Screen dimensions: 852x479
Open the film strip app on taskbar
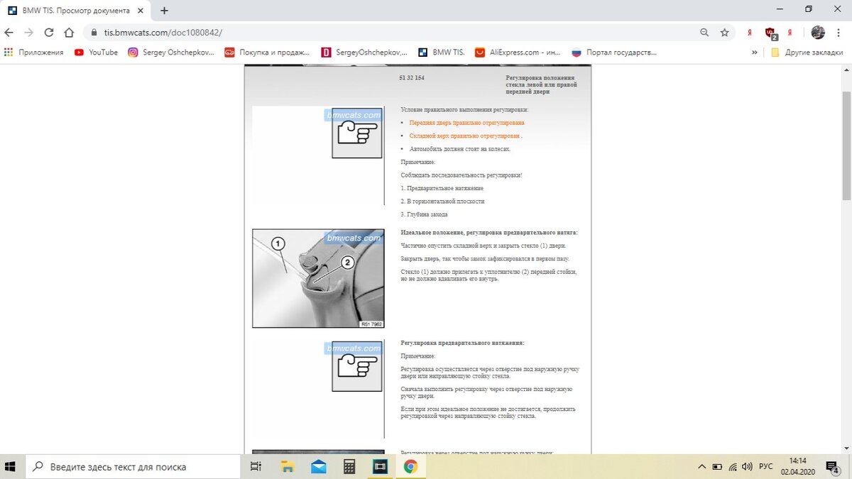(380, 466)
